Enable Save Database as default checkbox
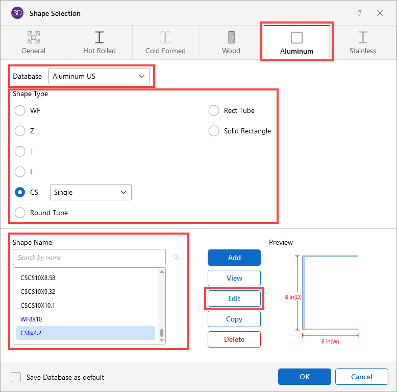The image size is (397, 392). [16, 377]
